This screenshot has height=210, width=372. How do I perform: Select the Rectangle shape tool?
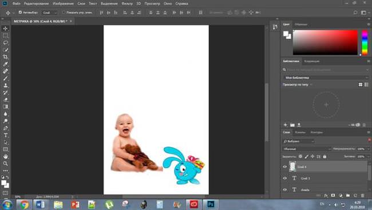tap(6, 149)
